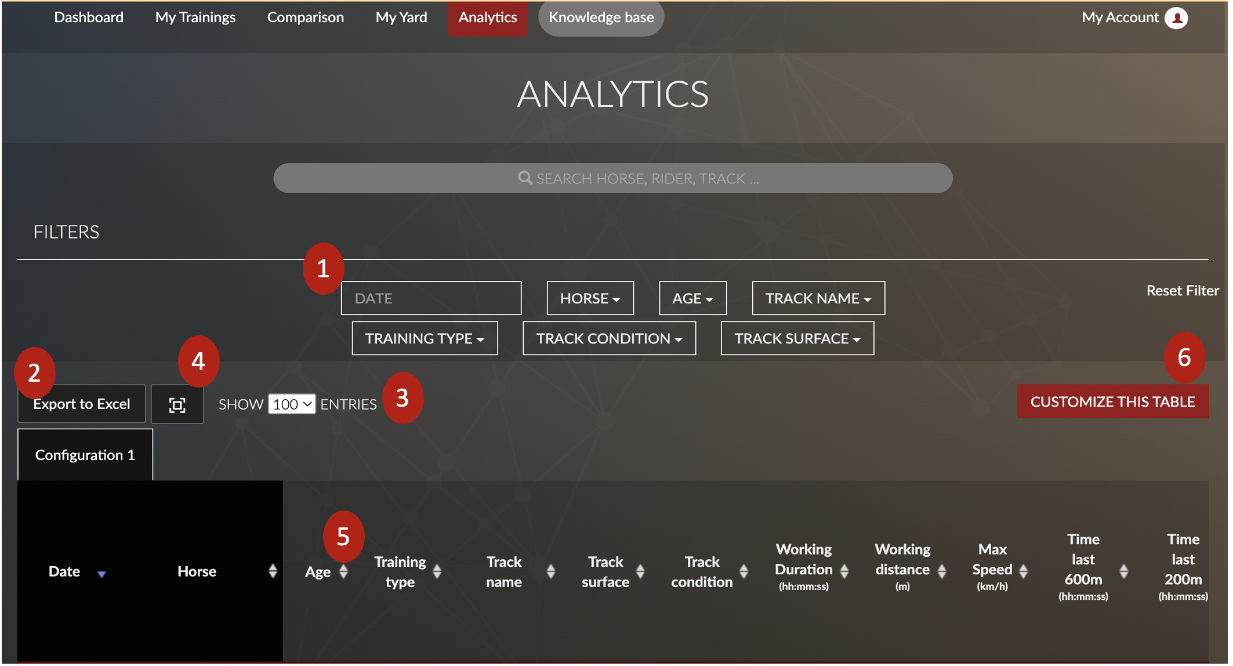
Task: Sort by Track condition column arrows
Action: (744, 571)
